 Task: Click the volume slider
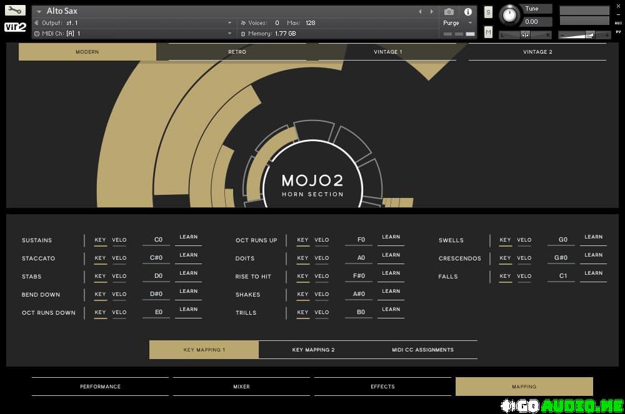[x=584, y=35]
